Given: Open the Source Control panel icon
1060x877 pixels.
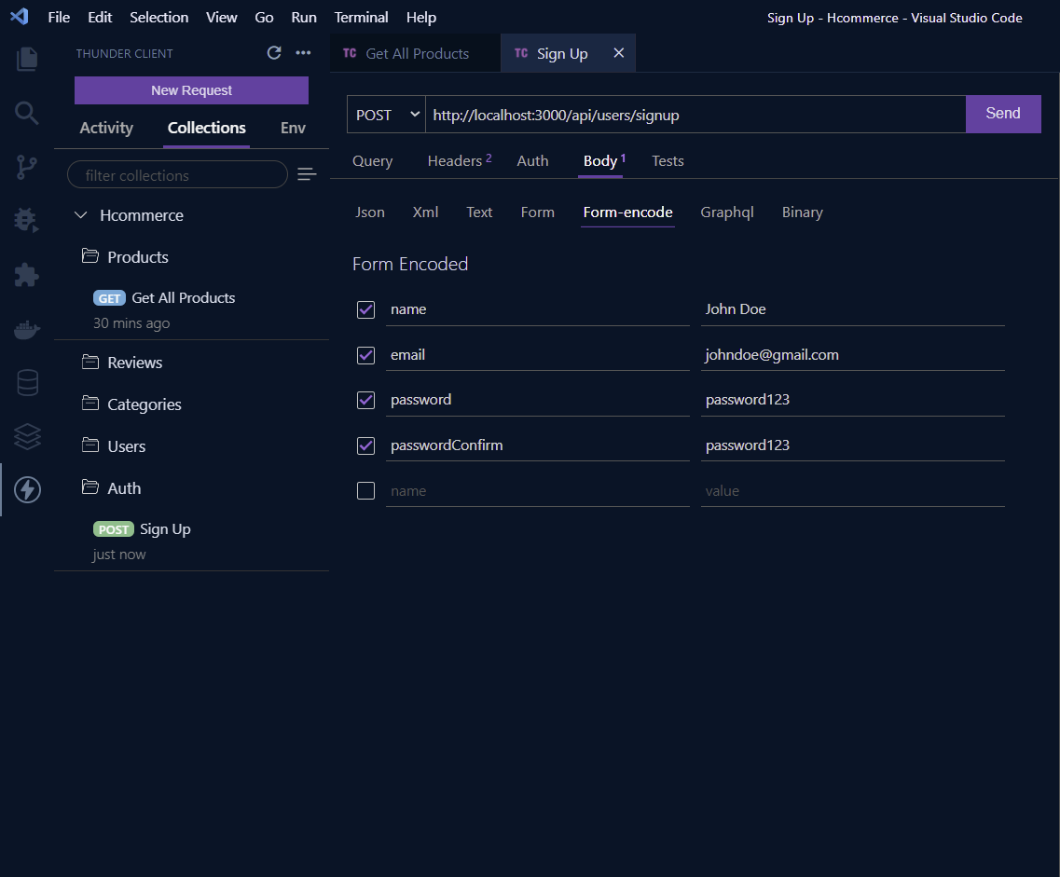Looking at the screenshot, I should (27, 167).
